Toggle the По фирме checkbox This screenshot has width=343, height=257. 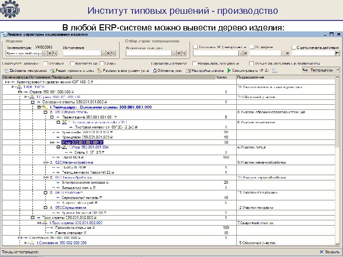[252, 47]
